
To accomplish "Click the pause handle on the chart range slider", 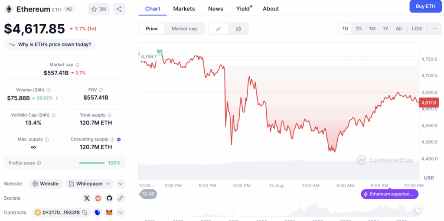I will pos(418,209).
